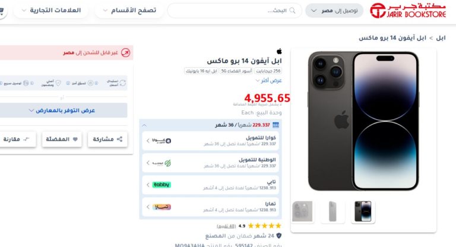The height and width of the screenshot is (247, 456).
Task: Click inside the search input field
Action: pos(235,11)
